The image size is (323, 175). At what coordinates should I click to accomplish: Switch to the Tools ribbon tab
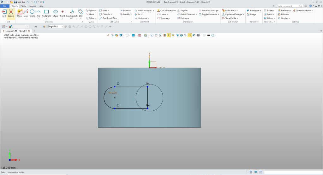pyautogui.click(x=24, y=6)
